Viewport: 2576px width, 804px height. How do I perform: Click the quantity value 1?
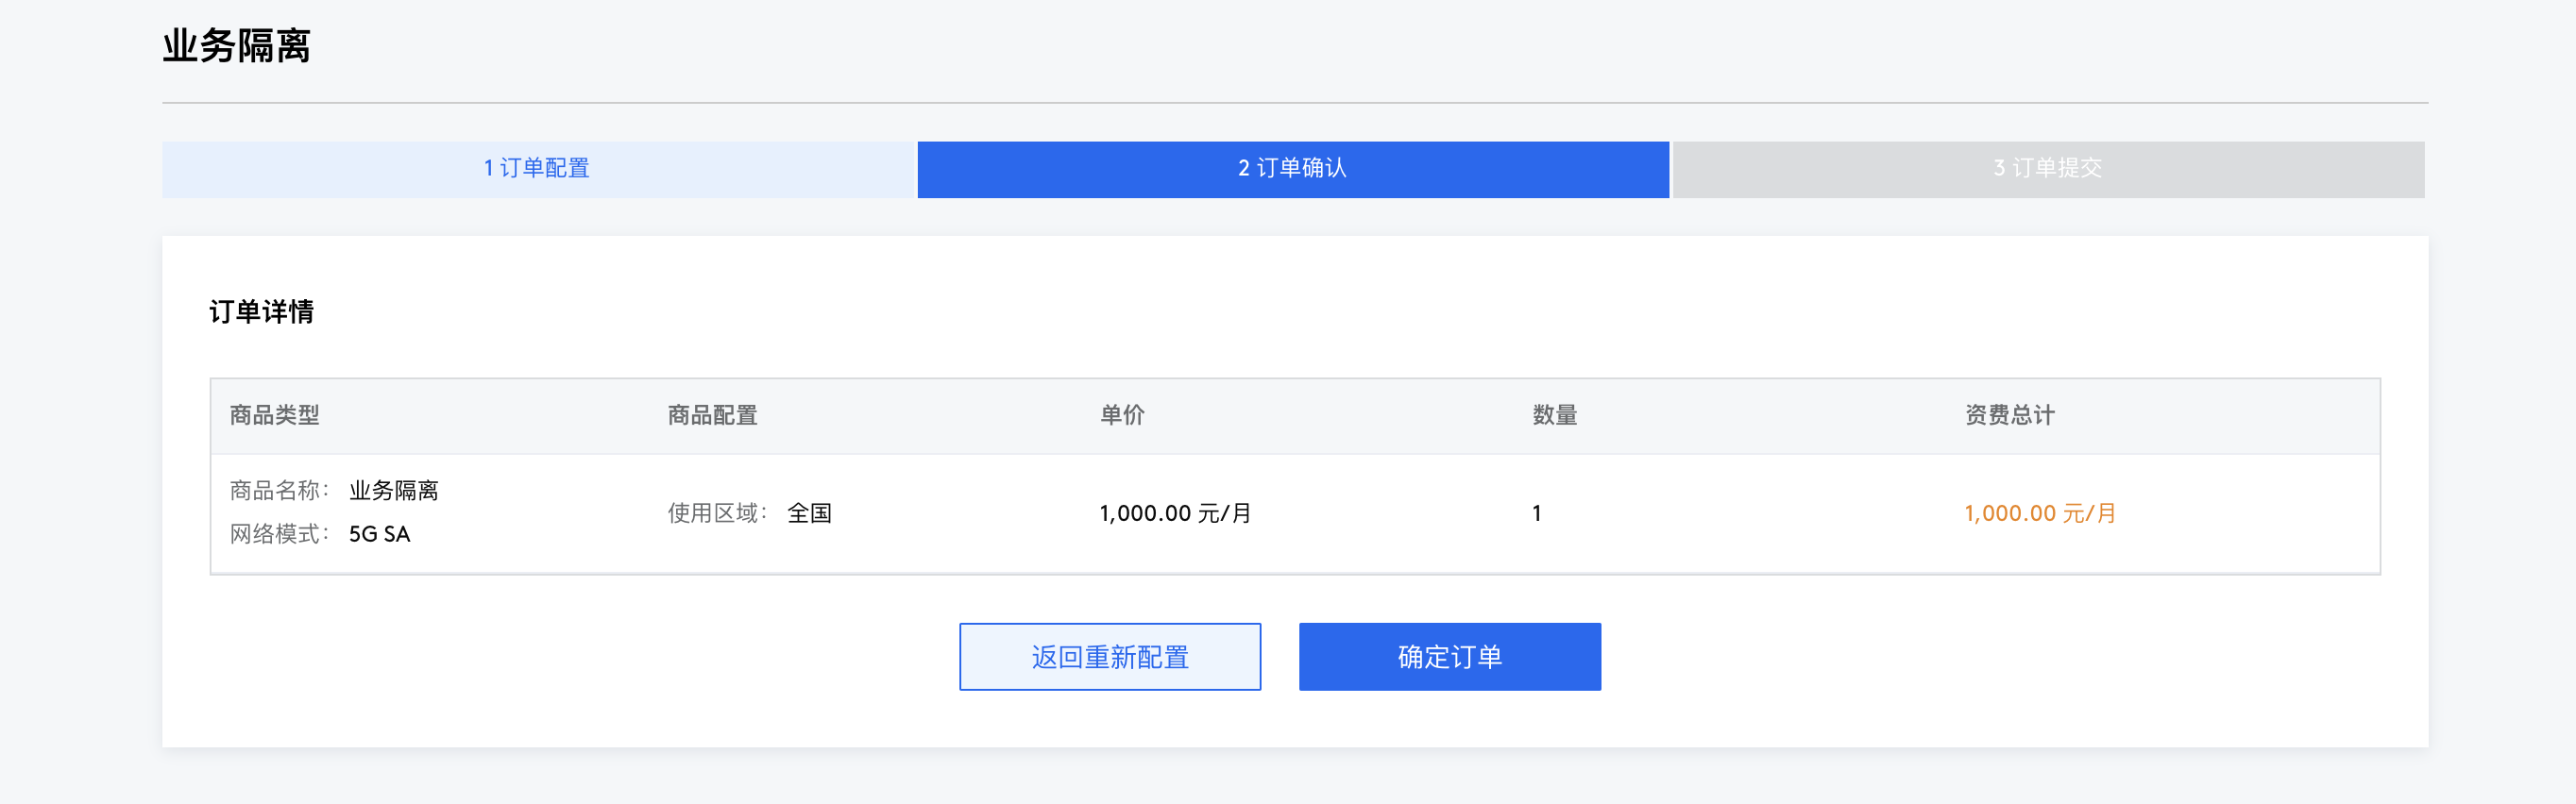coord(1536,513)
